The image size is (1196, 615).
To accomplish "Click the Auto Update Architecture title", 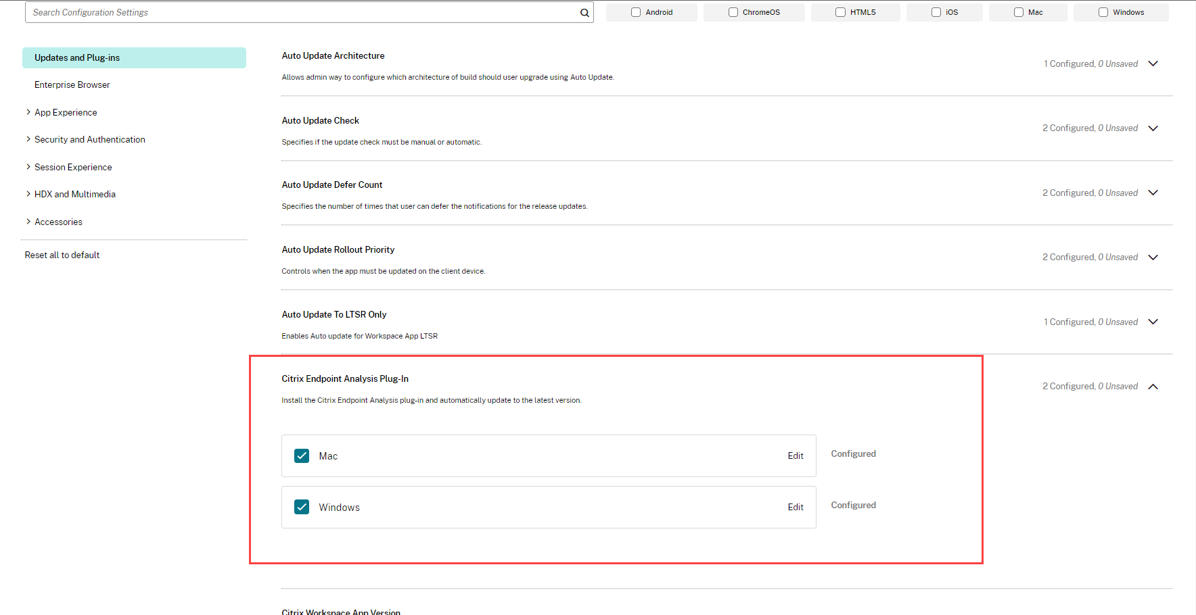I will (333, 56).
